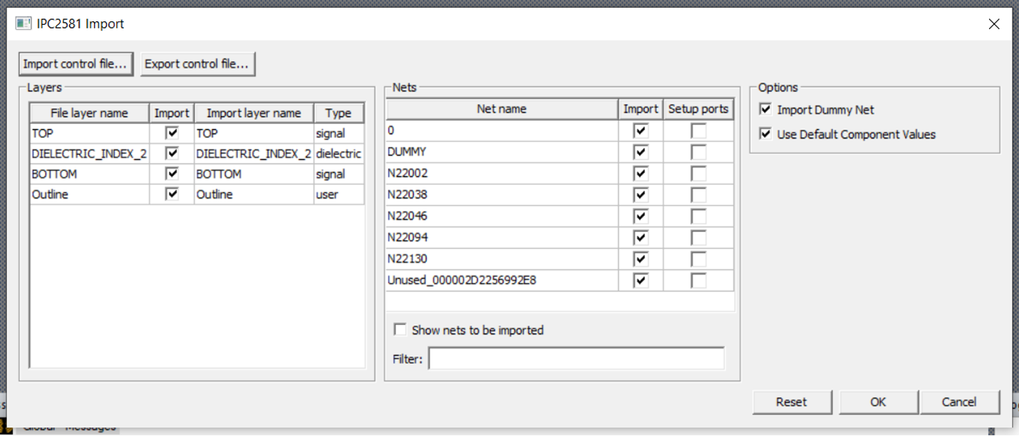Click the Import control file button
The width and height of the screenshot is (1019, 436).
[75, 64]
